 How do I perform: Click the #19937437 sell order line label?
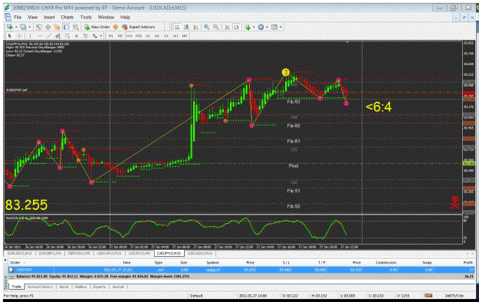(x=17, y=90)
